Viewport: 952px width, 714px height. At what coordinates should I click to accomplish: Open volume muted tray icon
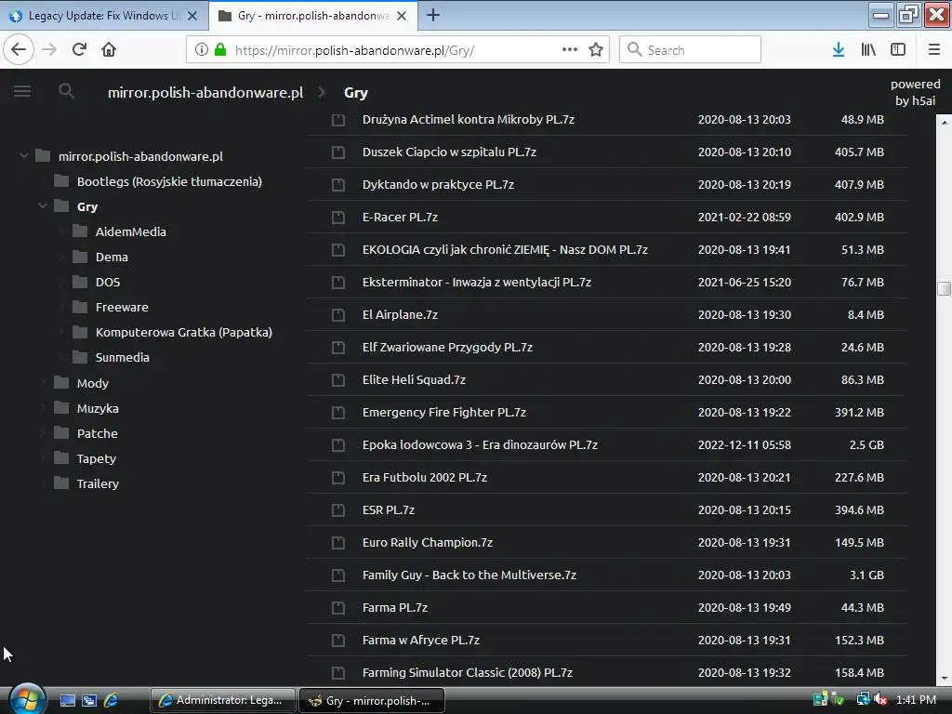(x=881, y=700)
